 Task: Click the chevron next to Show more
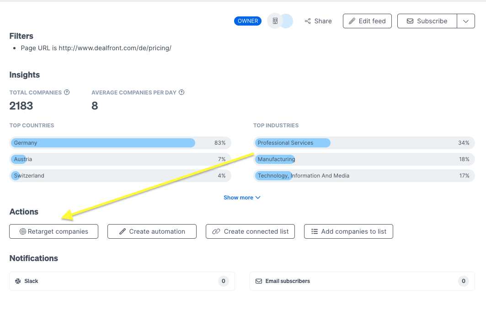click(x=258, y=198)
